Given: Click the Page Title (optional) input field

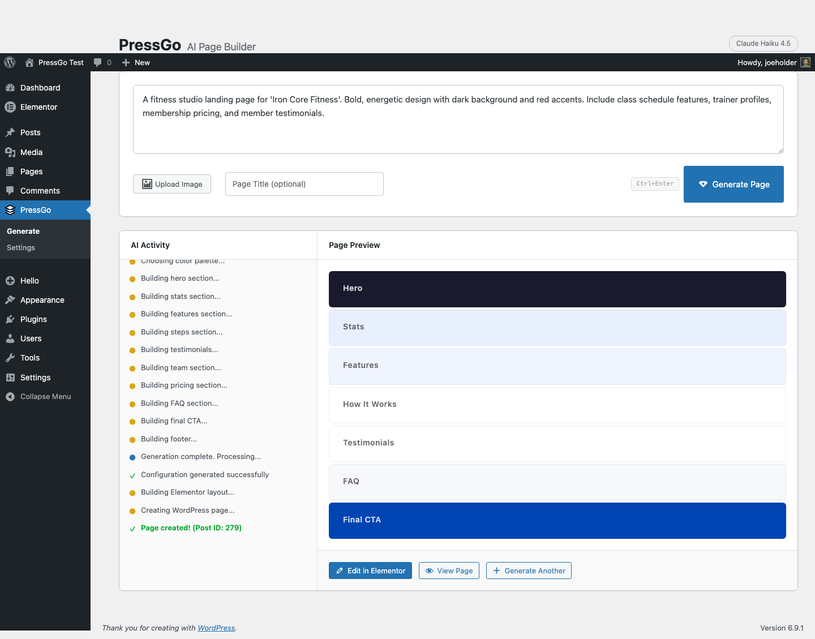Looking at the screenshot, I should pyautogui.click(x=304, y=184).
